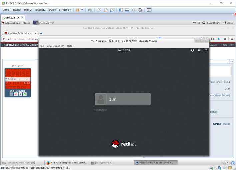This screenshot has width=236, height=170.
Task: Open View menu in Remote Viewer
Action: click(x=49, y=46)
